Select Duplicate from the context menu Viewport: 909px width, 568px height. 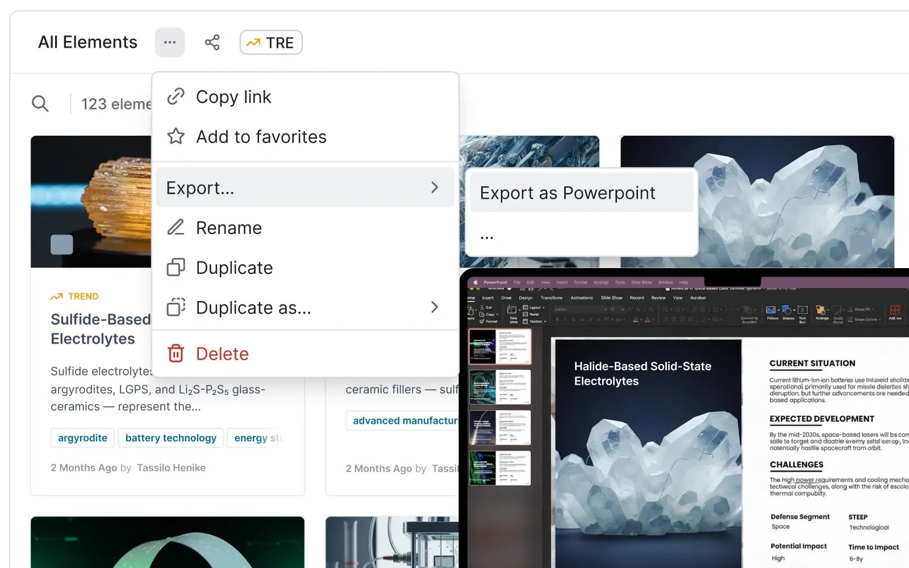point(306,268)
